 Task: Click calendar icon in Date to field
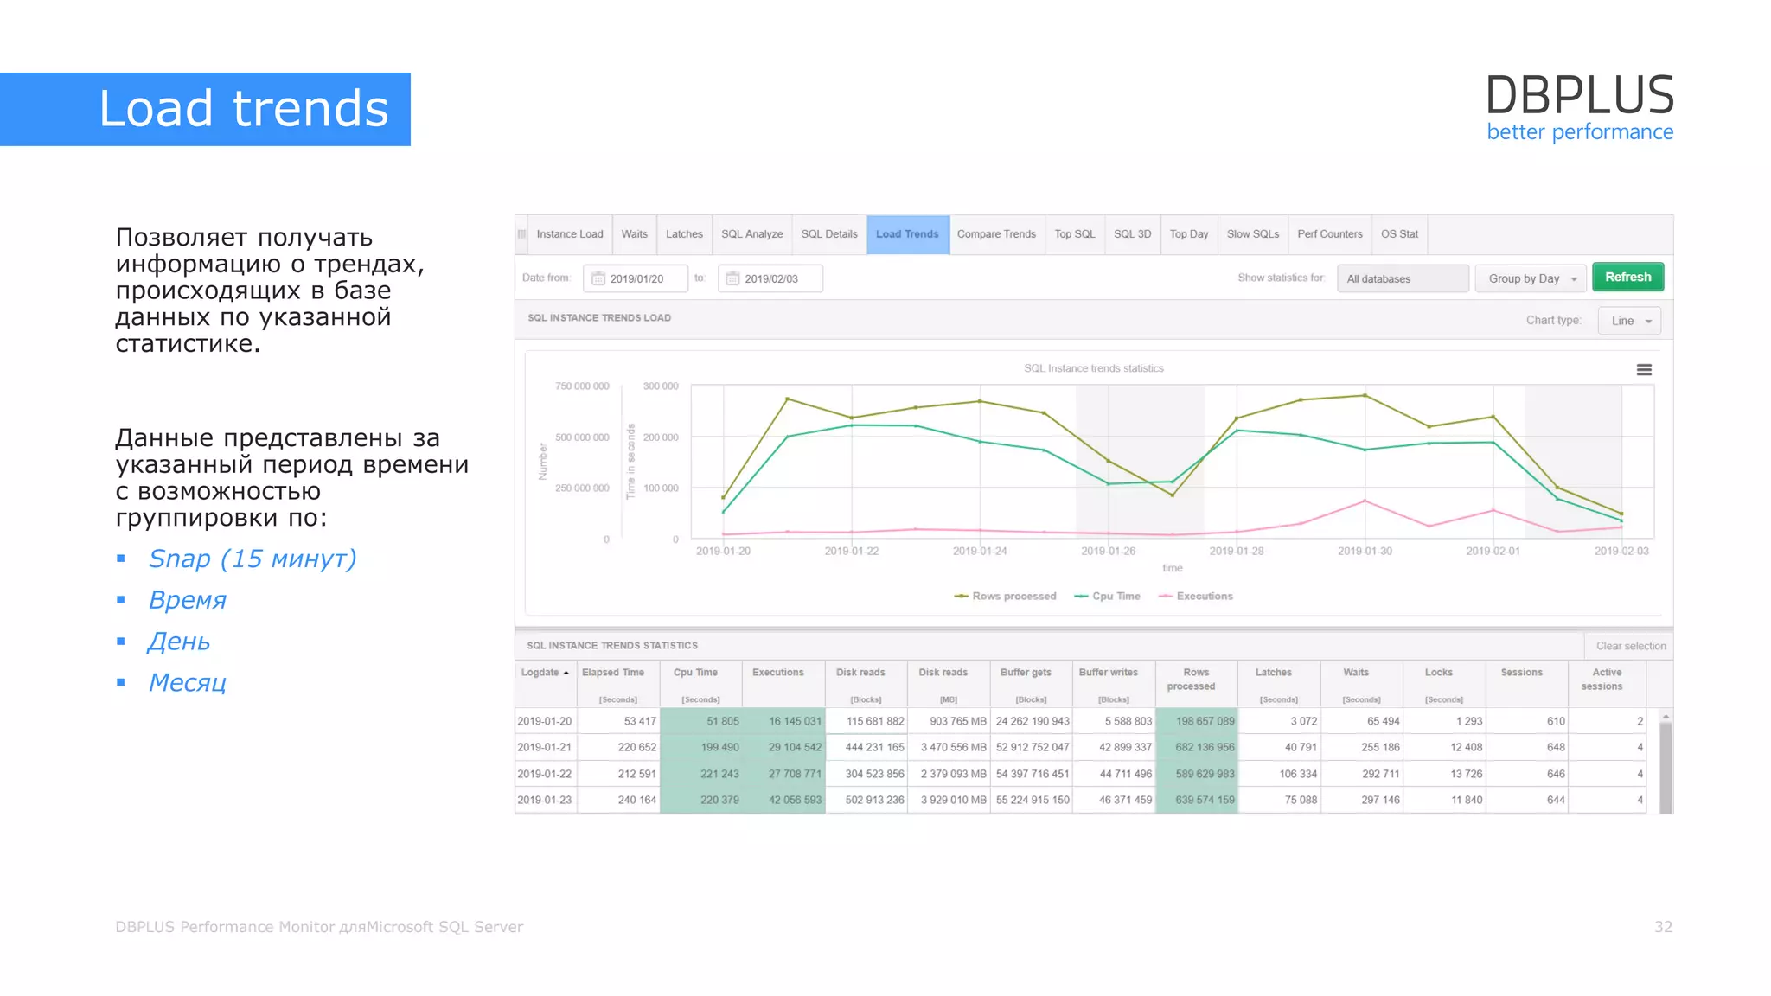click(732, 278)
